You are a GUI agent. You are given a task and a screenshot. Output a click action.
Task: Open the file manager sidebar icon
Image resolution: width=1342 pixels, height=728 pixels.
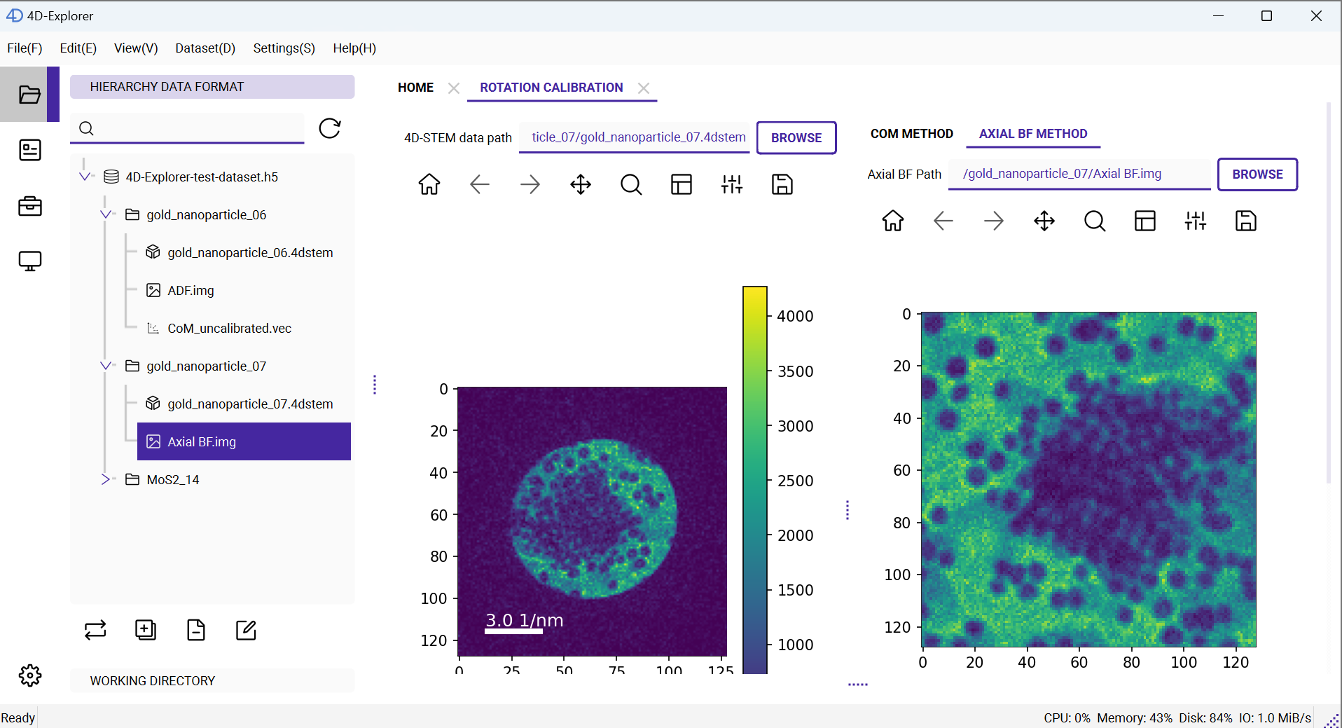click(29, 95)
